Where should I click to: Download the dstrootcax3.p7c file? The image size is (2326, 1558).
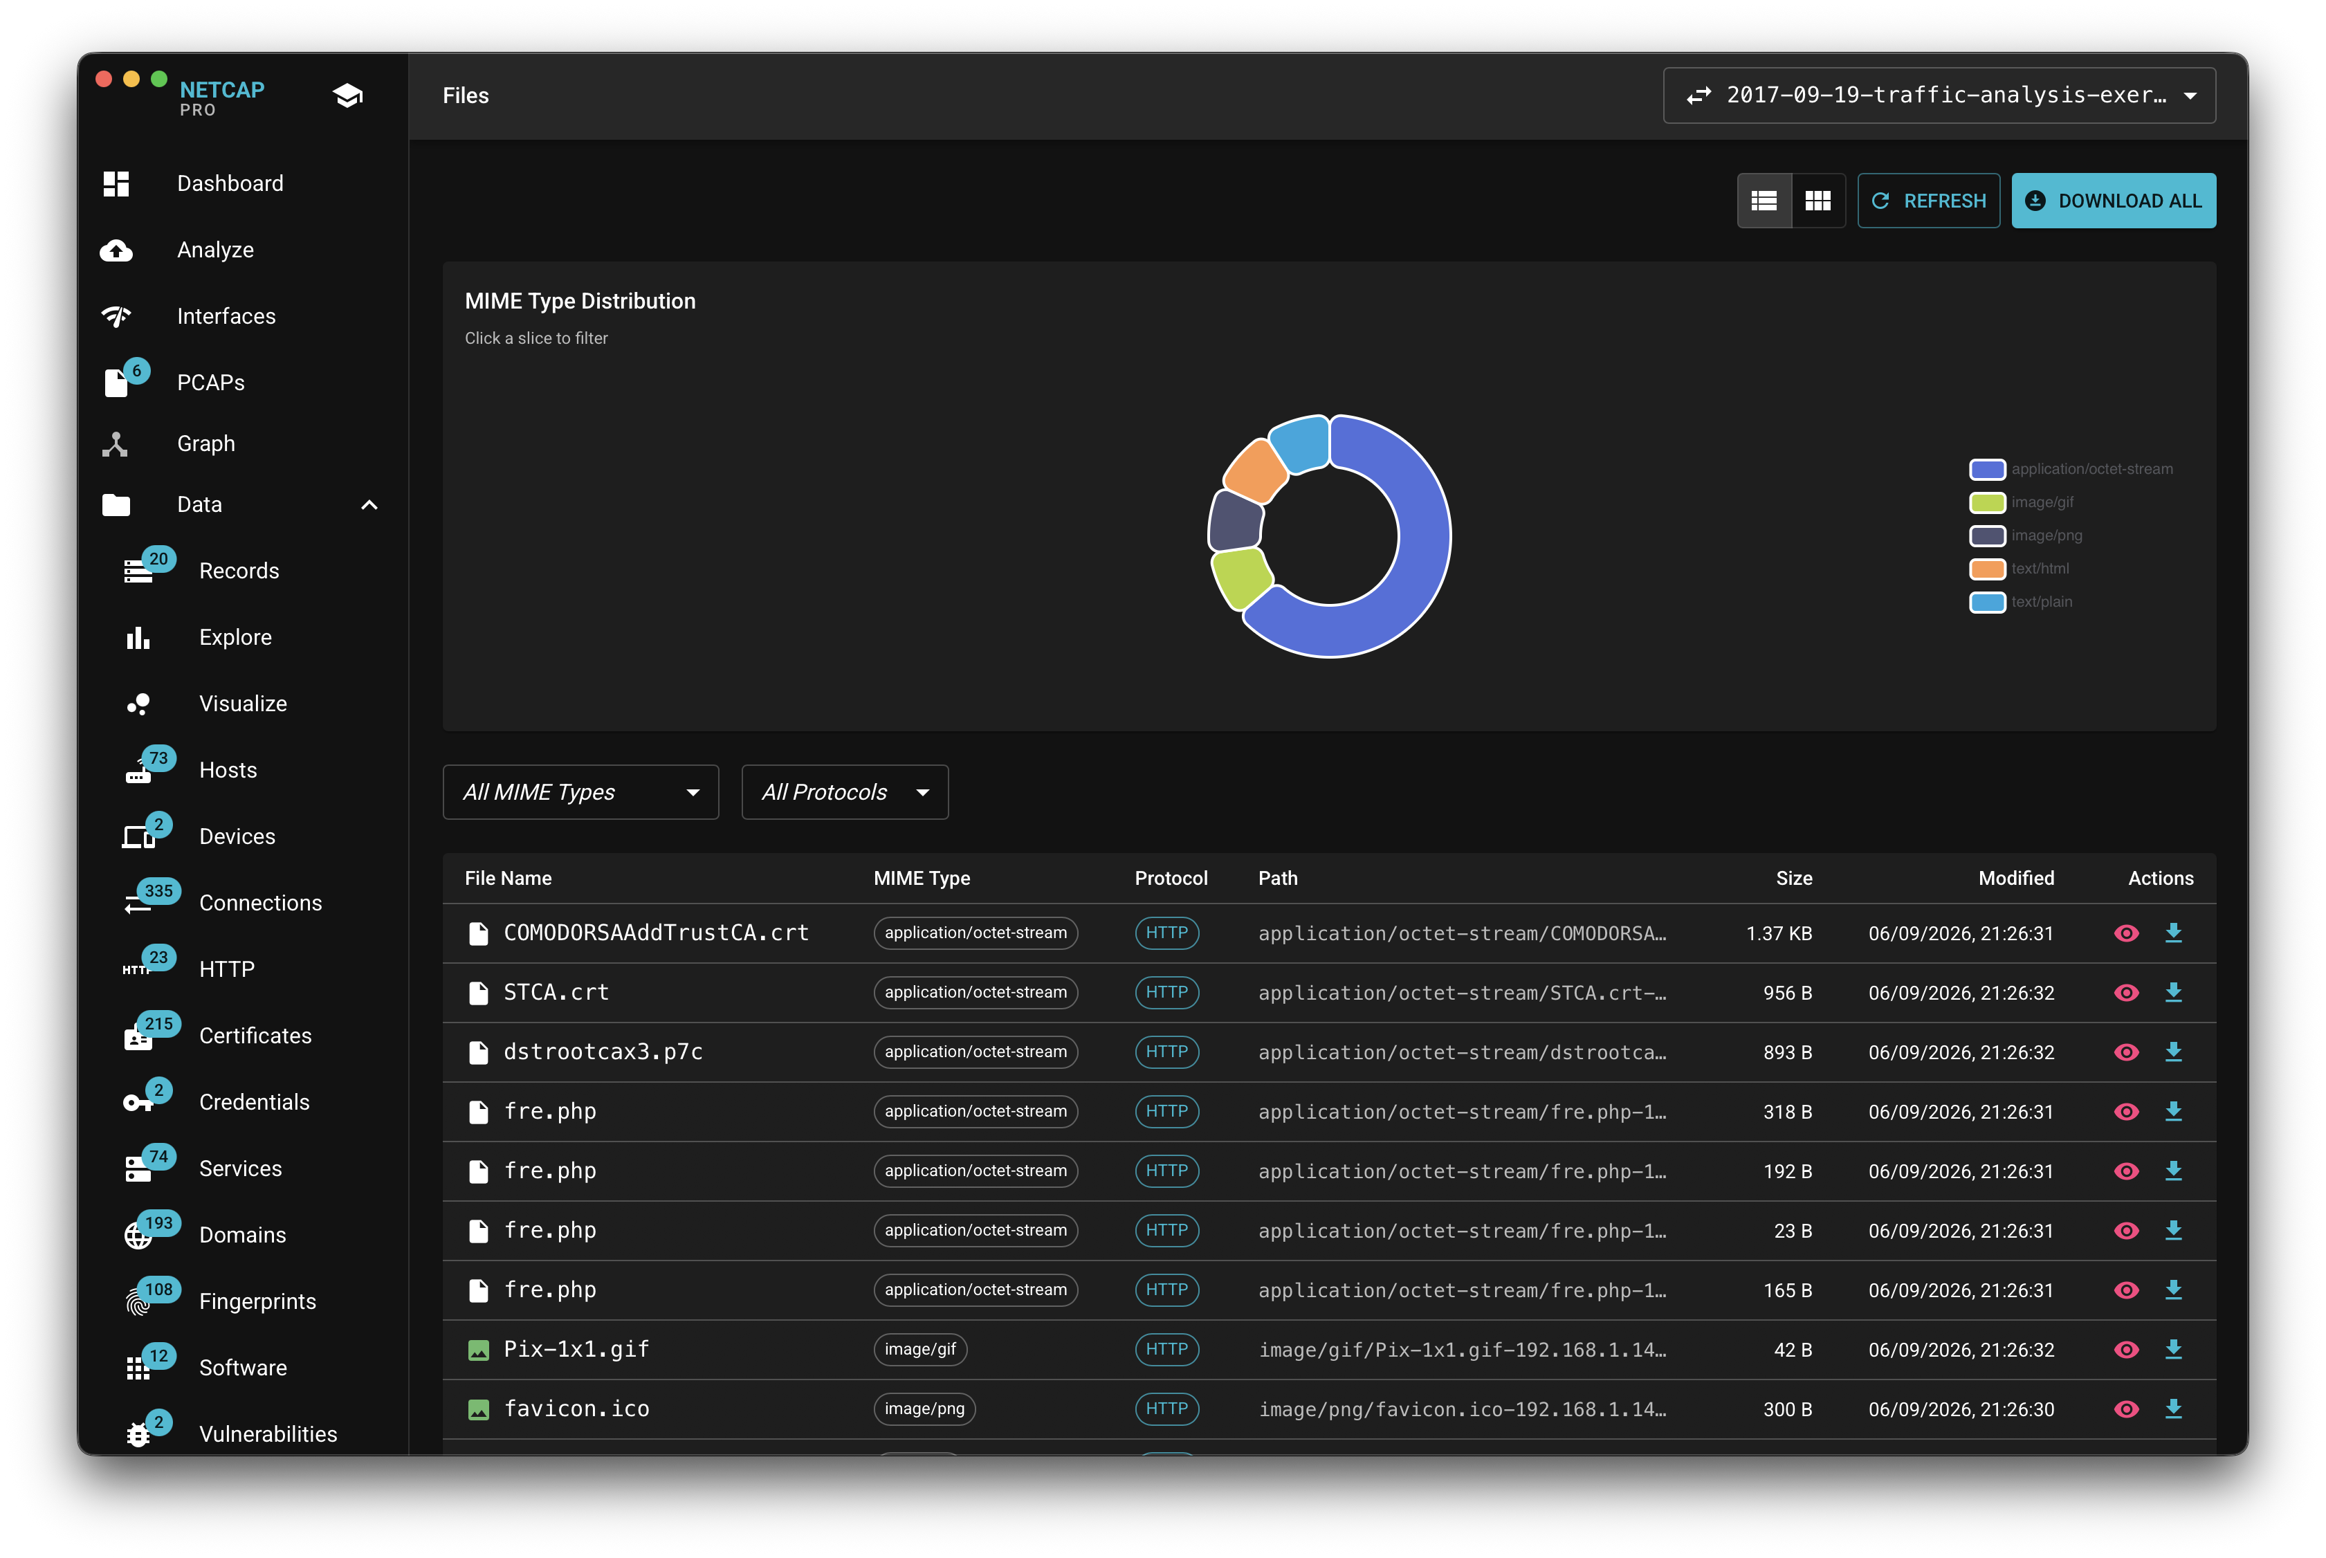click(2173, 1052)
